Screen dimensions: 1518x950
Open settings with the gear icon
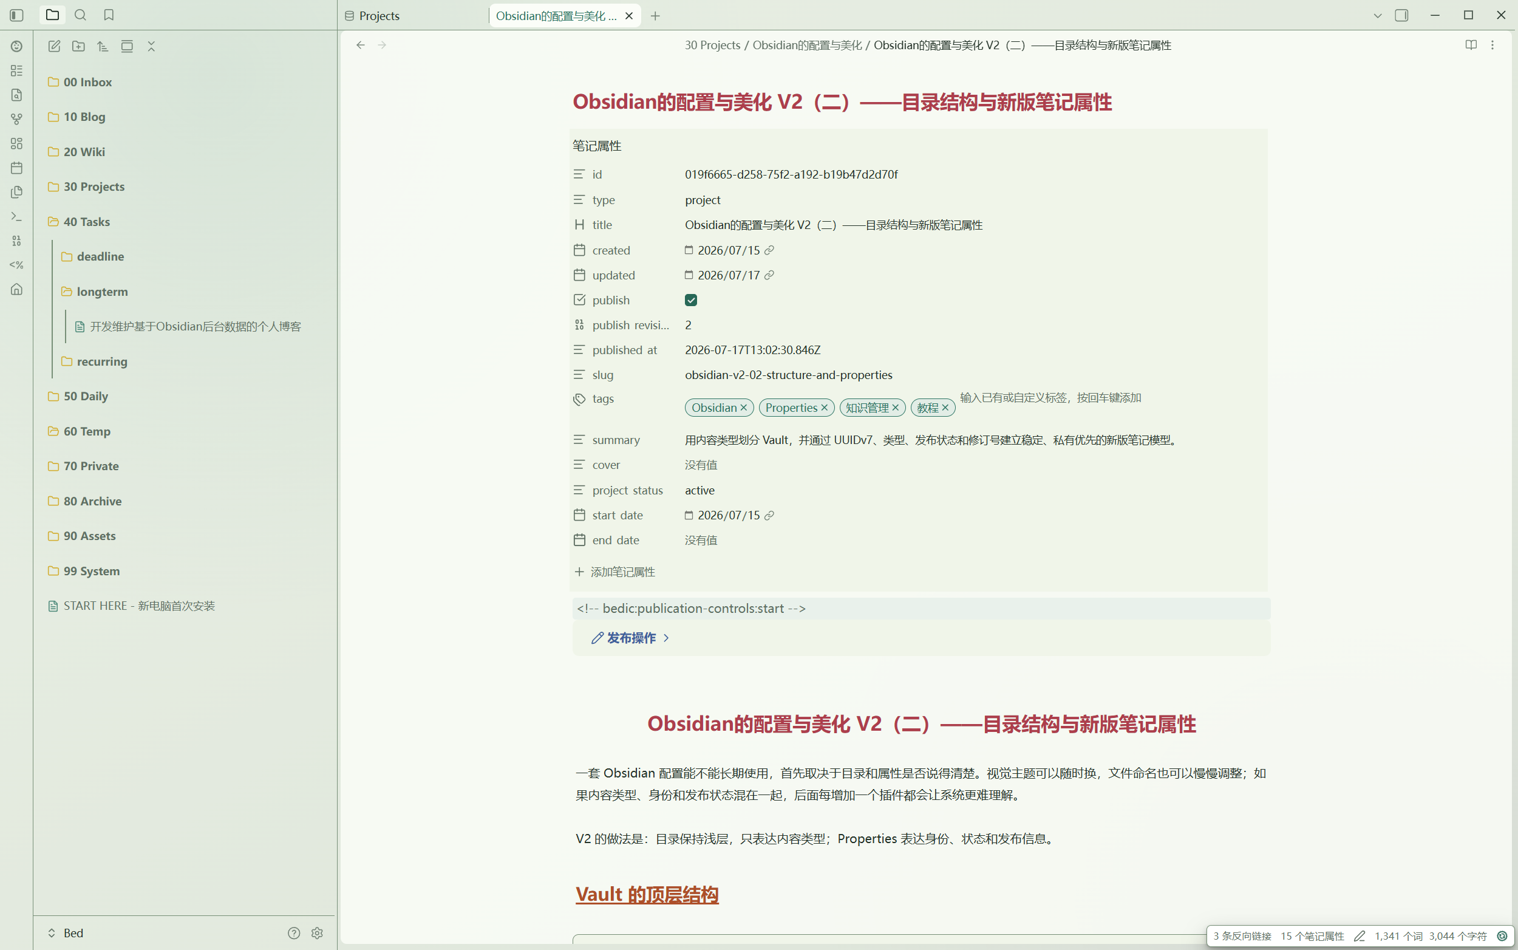click(x=317, y=933)
